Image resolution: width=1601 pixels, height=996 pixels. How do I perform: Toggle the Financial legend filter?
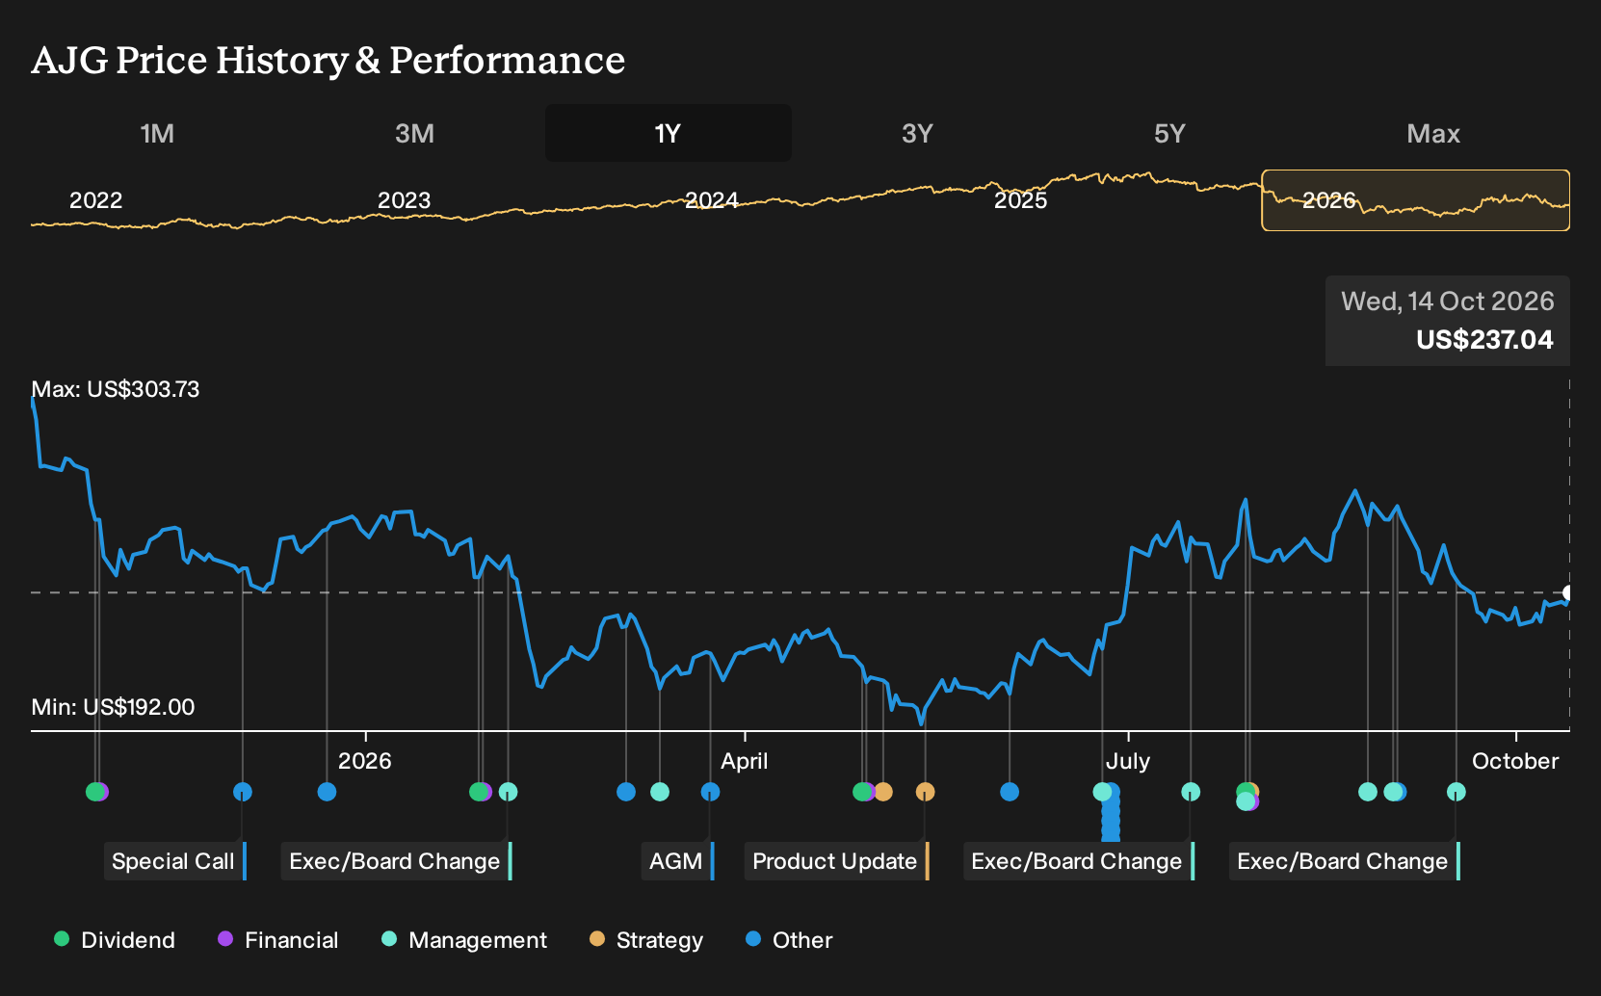(278, 940)
